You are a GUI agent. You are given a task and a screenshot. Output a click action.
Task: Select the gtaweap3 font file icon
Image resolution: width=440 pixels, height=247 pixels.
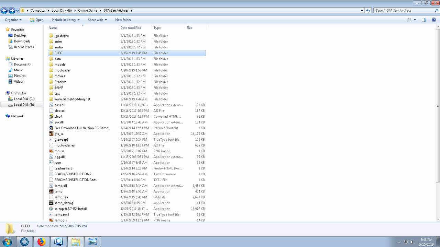(51, 140)
